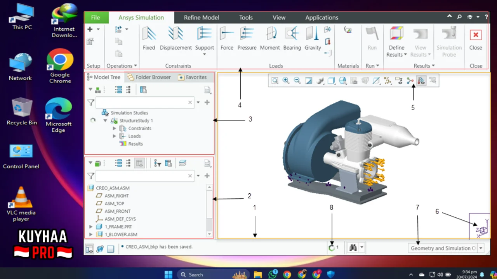Click the Zoom In magnifier icon
Viewport: 497px width, 279px height.
pyautogui.click(x=286, y=81)
